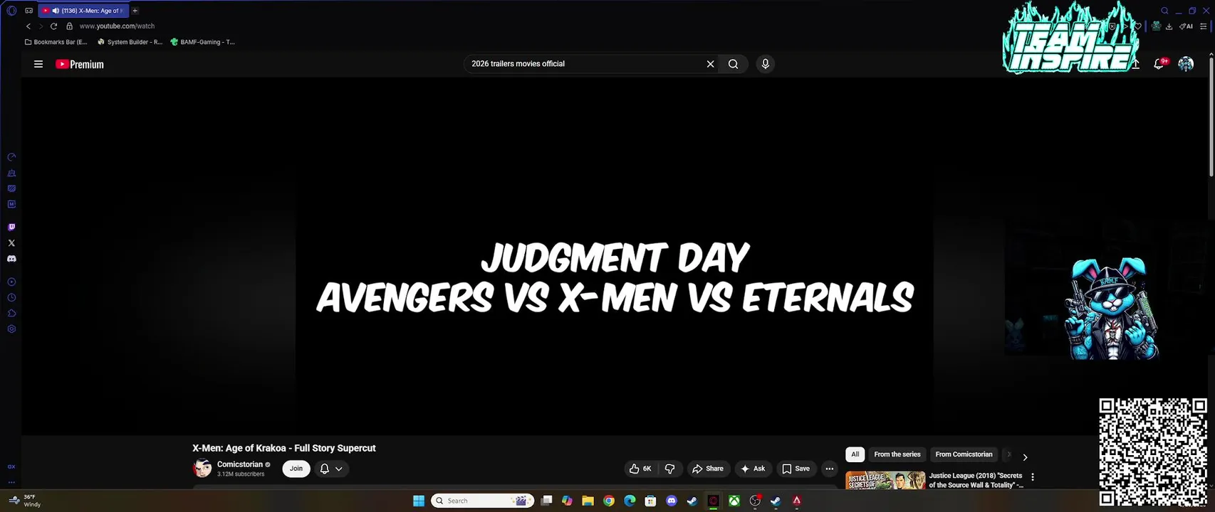Open System Builder bookmark
The height and width of the screenshot is (512, 1215).
[x=130, y=42]
